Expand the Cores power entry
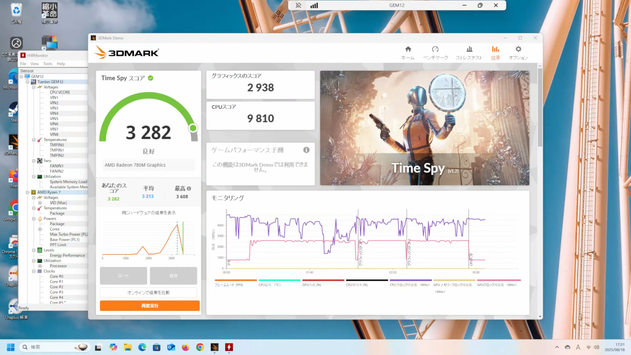This screenshot has width=631, height=355. (x=40, y=229)
